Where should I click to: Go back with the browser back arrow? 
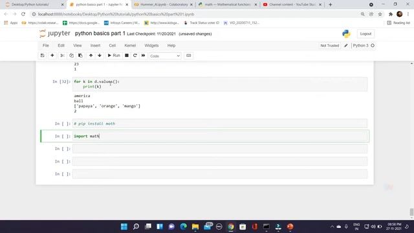click(6, 14)
